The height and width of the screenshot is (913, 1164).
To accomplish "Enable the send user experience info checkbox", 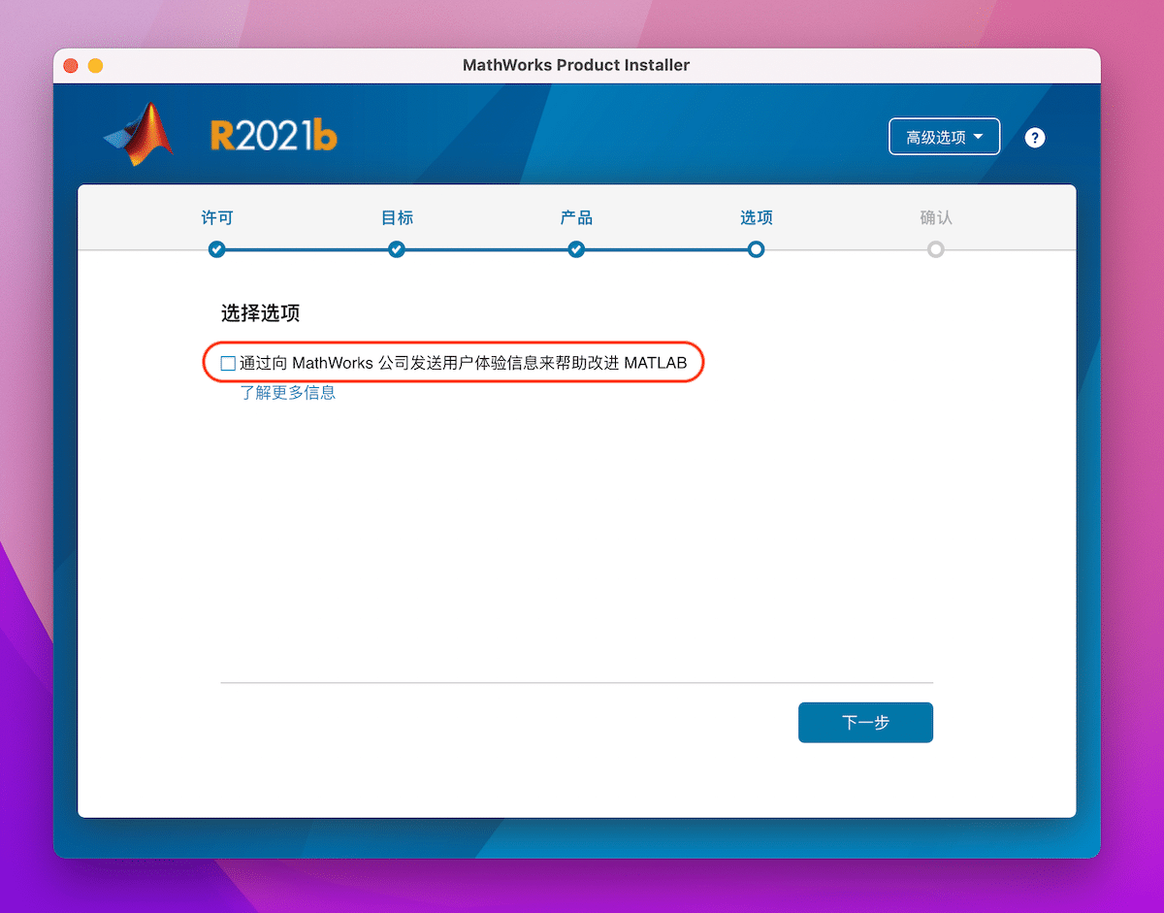I will pyautogui.click(x=228, y=364).
